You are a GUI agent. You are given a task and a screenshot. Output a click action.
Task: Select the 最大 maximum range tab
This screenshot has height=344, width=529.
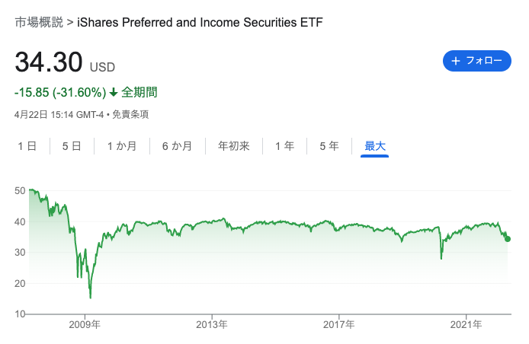[374, 146]
